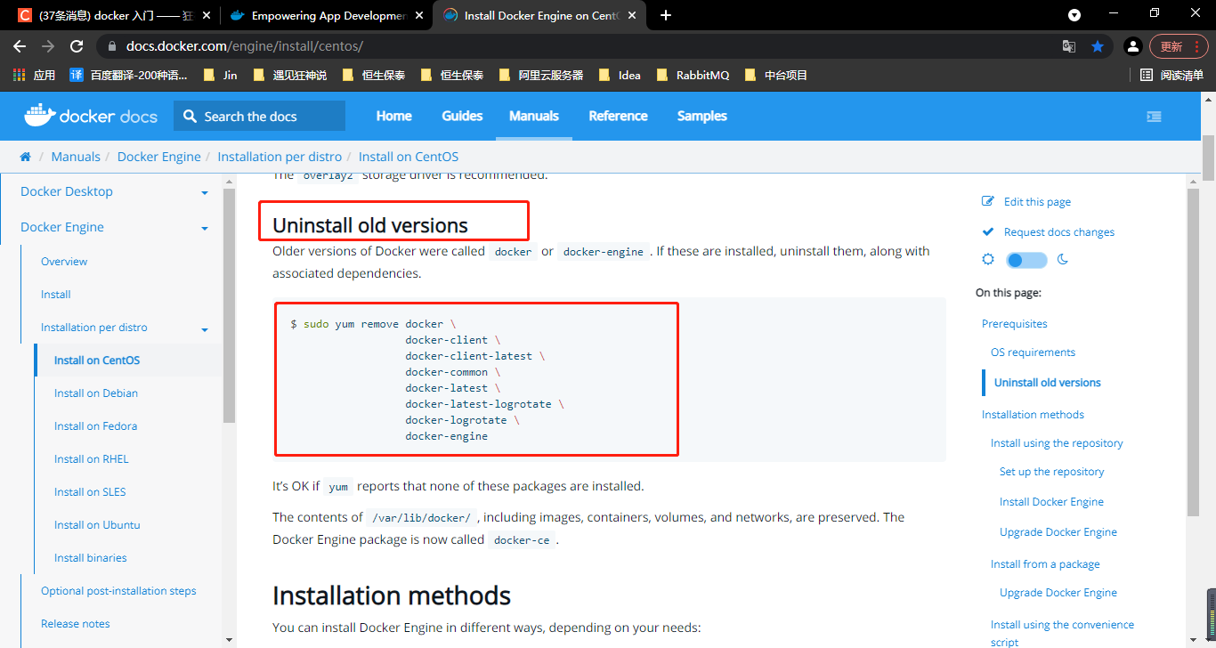Click the browser forward arrow
Screen dimensions: 1216x648
pos(48,46)
